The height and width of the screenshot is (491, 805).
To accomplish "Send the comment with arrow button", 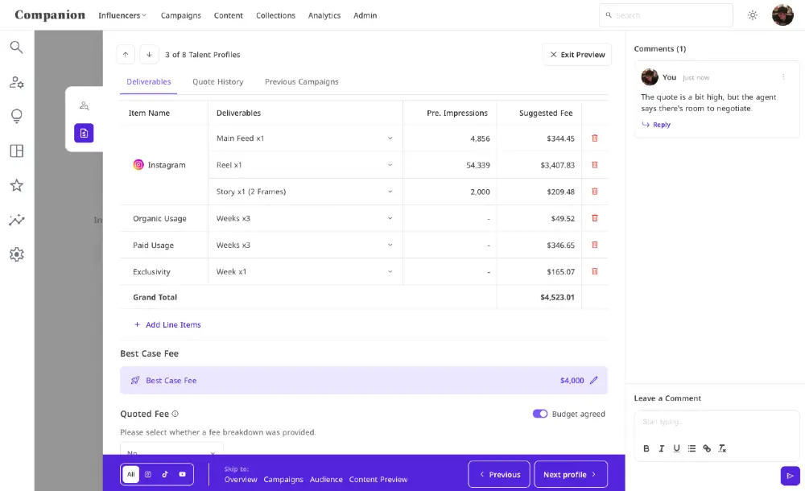I will pyautogui.click(x=791, y=476).
